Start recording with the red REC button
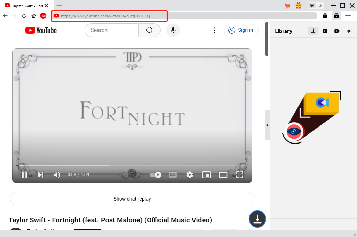Viewport: 357px width, 237px height. [x=43, y=16]
